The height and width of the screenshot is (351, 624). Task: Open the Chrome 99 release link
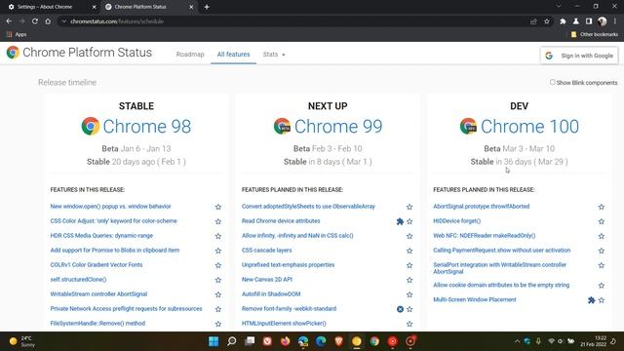(338, 126)
